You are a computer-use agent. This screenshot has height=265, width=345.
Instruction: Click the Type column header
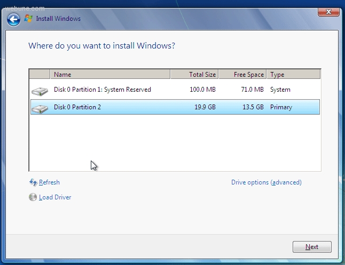[x=294, y=75]
